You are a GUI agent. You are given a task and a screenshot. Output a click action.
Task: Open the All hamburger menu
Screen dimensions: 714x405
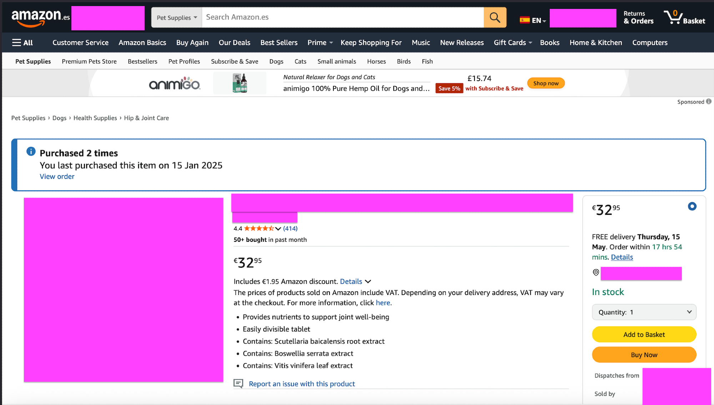(22, 42)
